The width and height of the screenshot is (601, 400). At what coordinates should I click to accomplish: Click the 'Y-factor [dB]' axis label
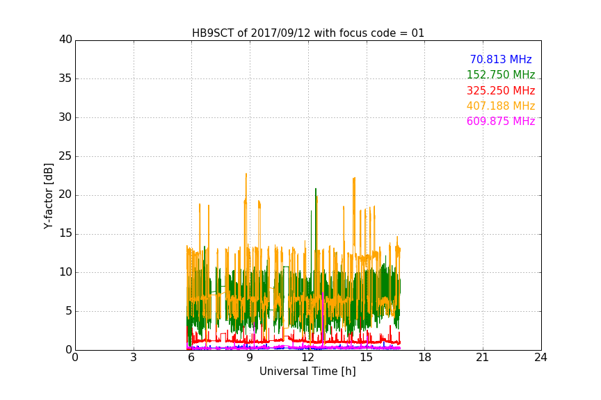coord(49,196)
